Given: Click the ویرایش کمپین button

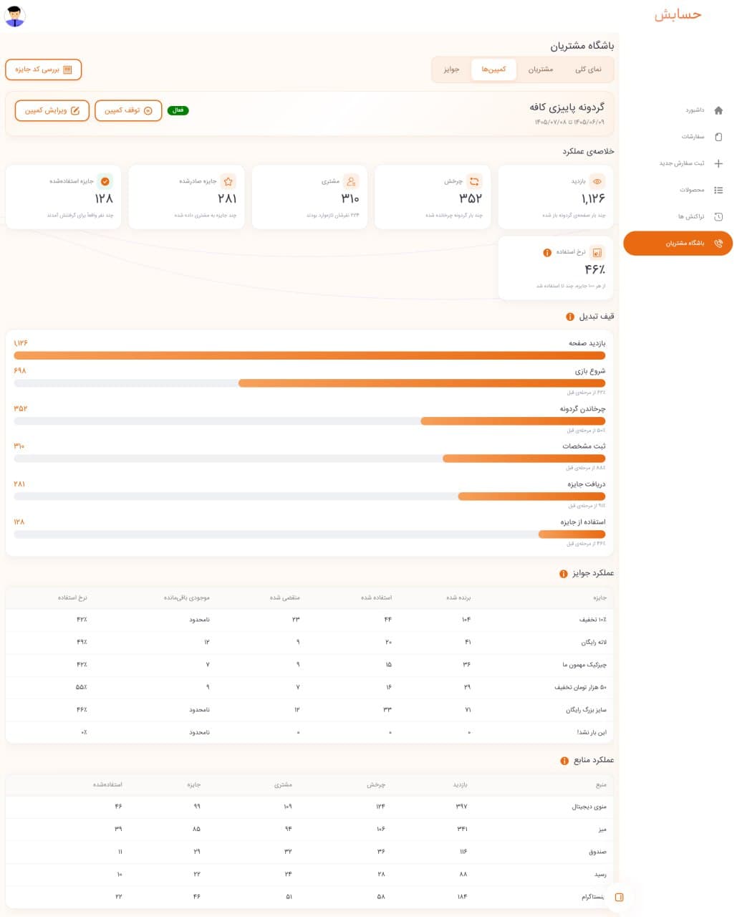Looking at the screenshot, I should (x=52, y=110).
